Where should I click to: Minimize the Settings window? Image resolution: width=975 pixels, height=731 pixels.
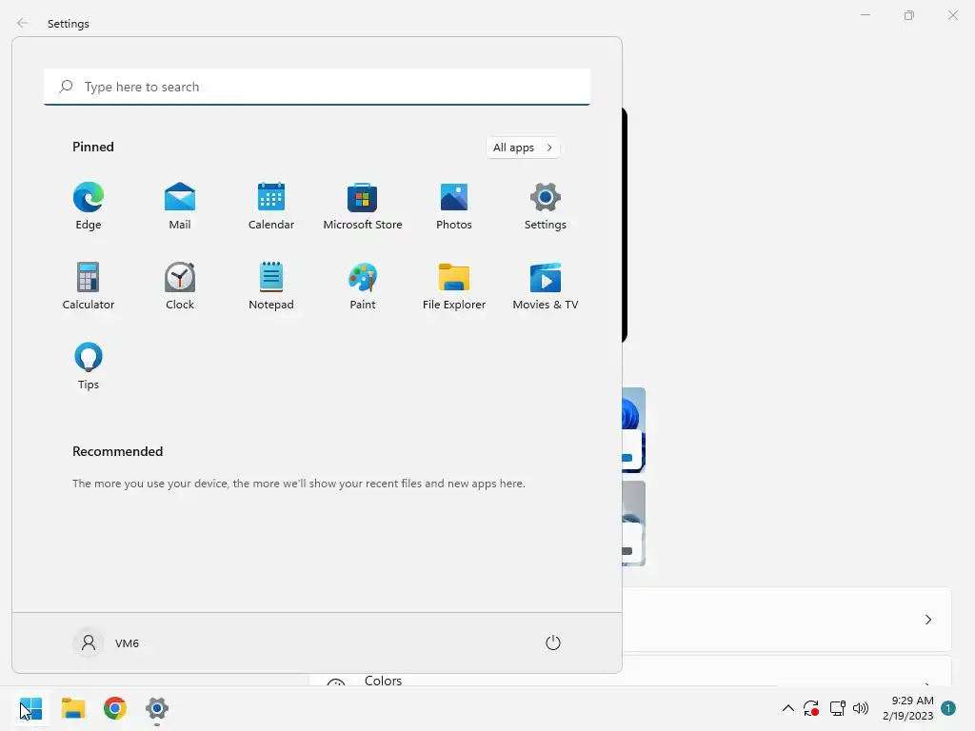865,15
